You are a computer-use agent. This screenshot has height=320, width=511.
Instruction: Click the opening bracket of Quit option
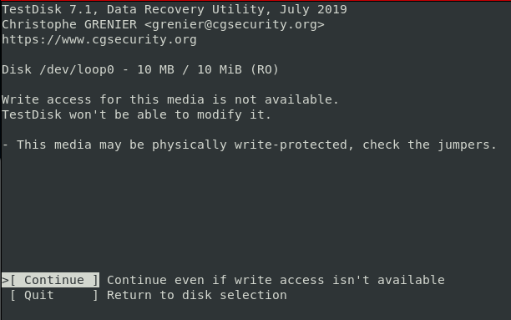13,295
